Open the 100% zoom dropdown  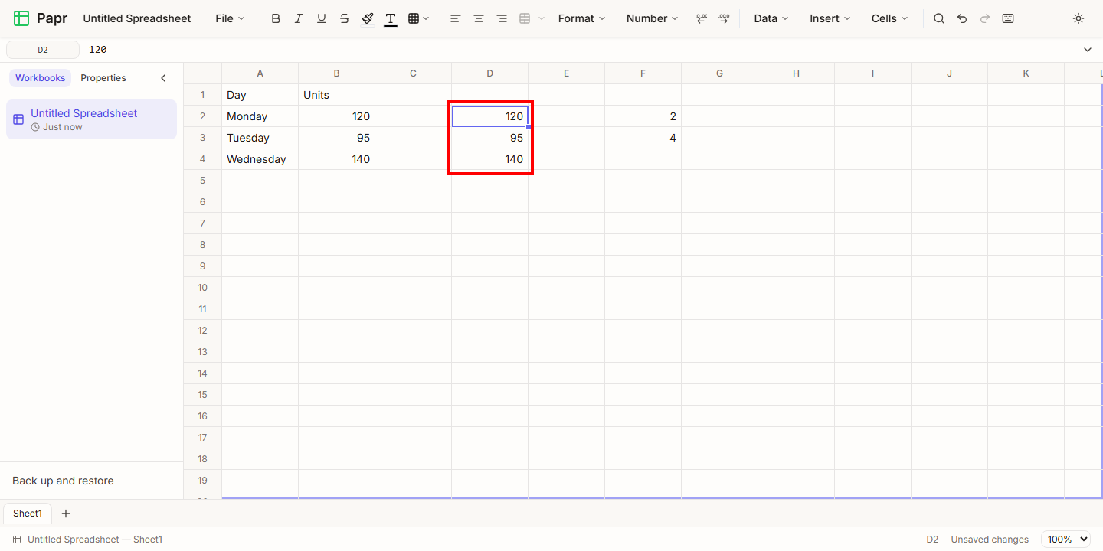(1065, 540)
